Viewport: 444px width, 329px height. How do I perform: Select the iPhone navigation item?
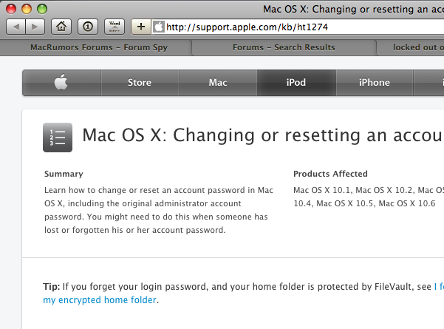(x=374, y=83)
